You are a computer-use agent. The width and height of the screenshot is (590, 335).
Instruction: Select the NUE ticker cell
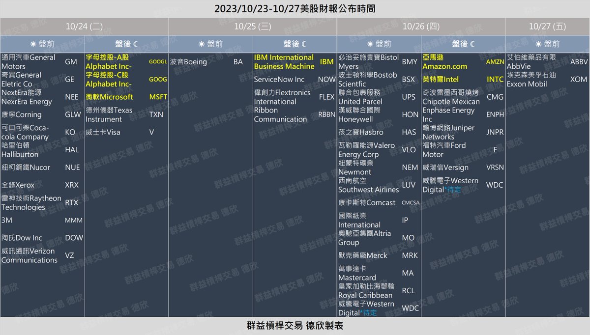pos(72,167)
